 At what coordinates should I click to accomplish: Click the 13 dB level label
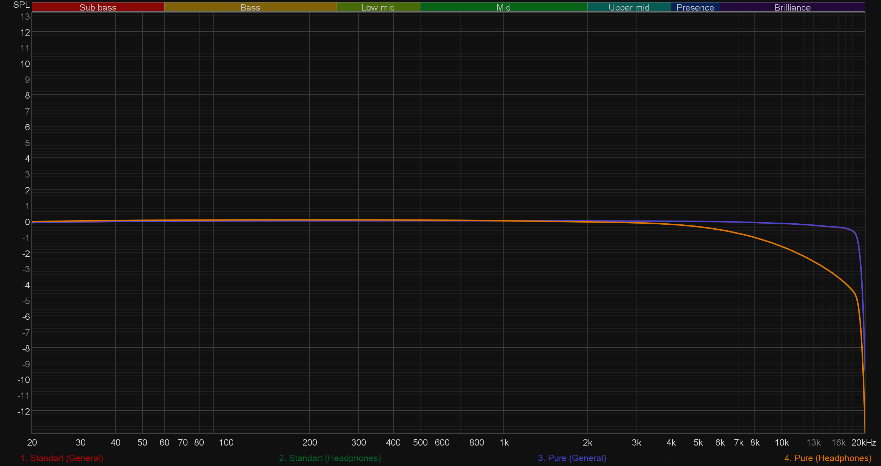pyautogui.click(x=25, y=17)
